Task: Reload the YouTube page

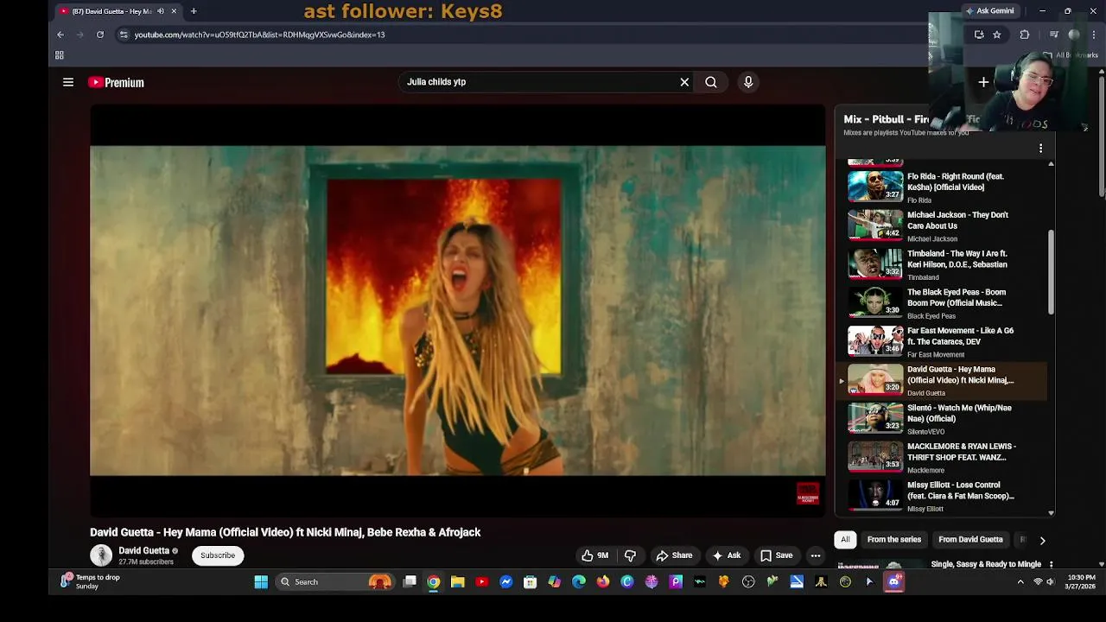Action: [100, 35]
